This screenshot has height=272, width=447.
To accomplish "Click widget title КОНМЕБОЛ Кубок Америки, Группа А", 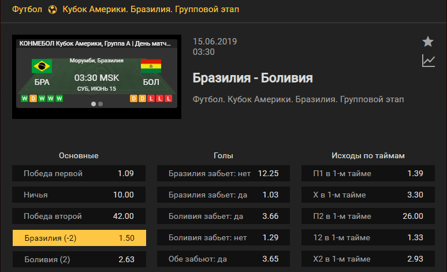I will click(x=95, y=43).
